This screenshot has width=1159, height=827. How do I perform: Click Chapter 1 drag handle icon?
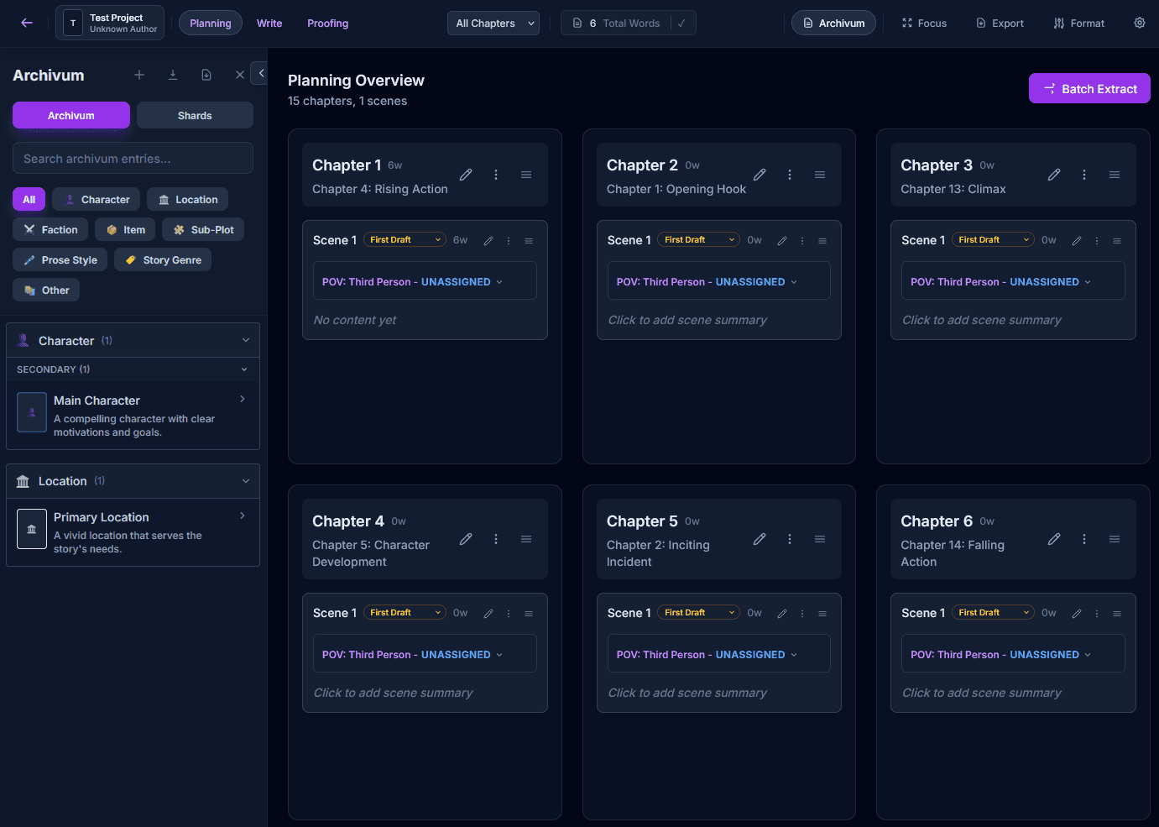coord(526,175)
